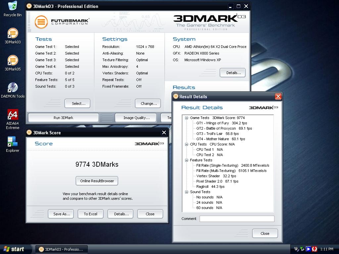Open system Details... button
The width and height of the screenshot is (339, 254).
click(x=233, y=73)
